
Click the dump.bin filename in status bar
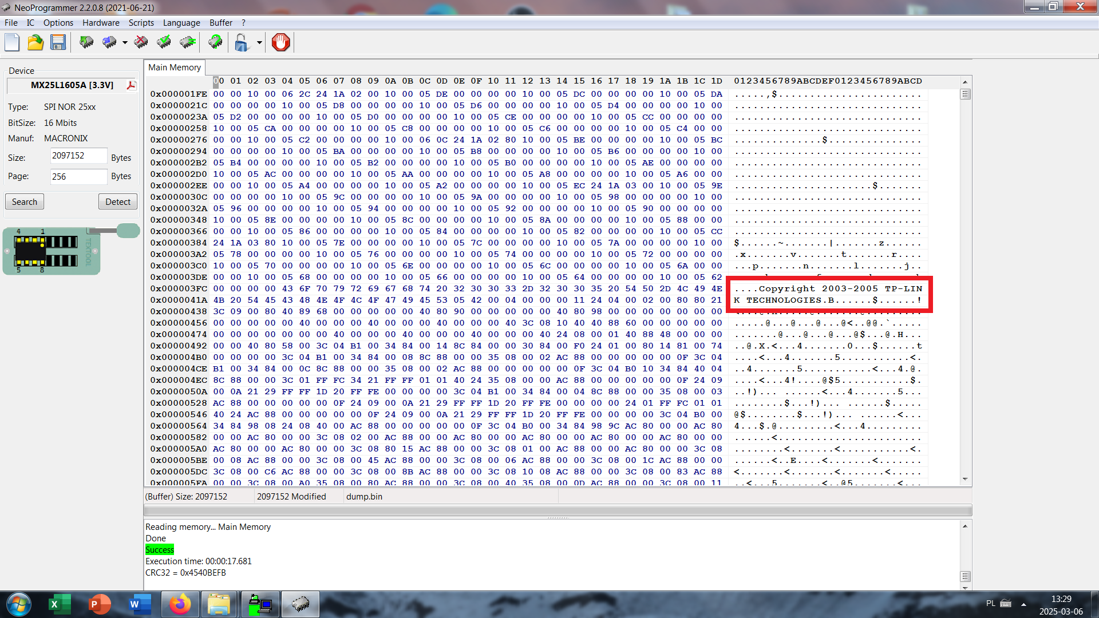[364, 497]
